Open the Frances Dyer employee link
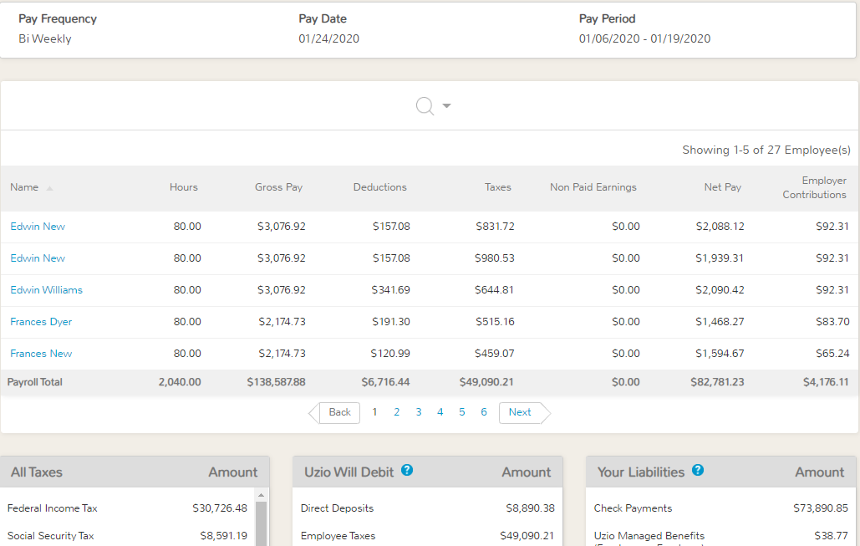The height and width of the screenshot is (546, 860). point(41,322)
